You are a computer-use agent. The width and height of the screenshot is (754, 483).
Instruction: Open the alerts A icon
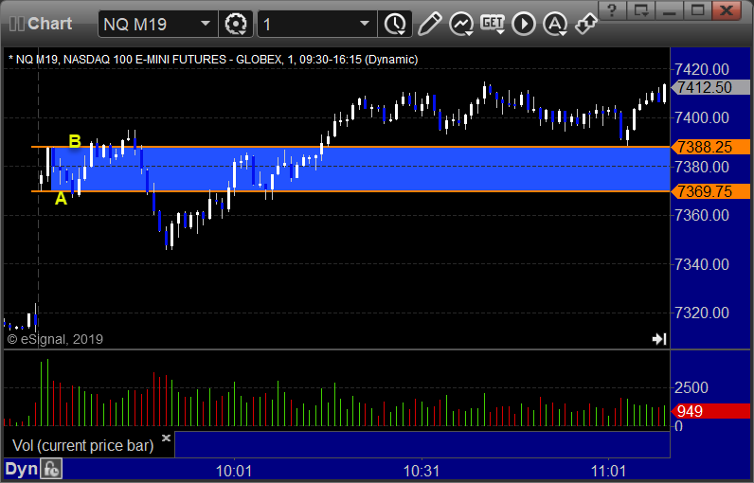click(555, 24)
